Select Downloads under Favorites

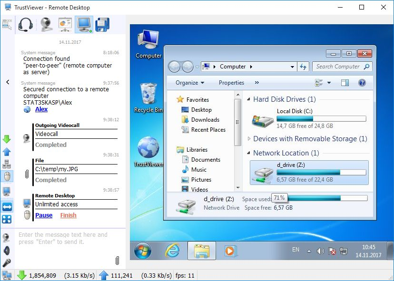point(205,120)
